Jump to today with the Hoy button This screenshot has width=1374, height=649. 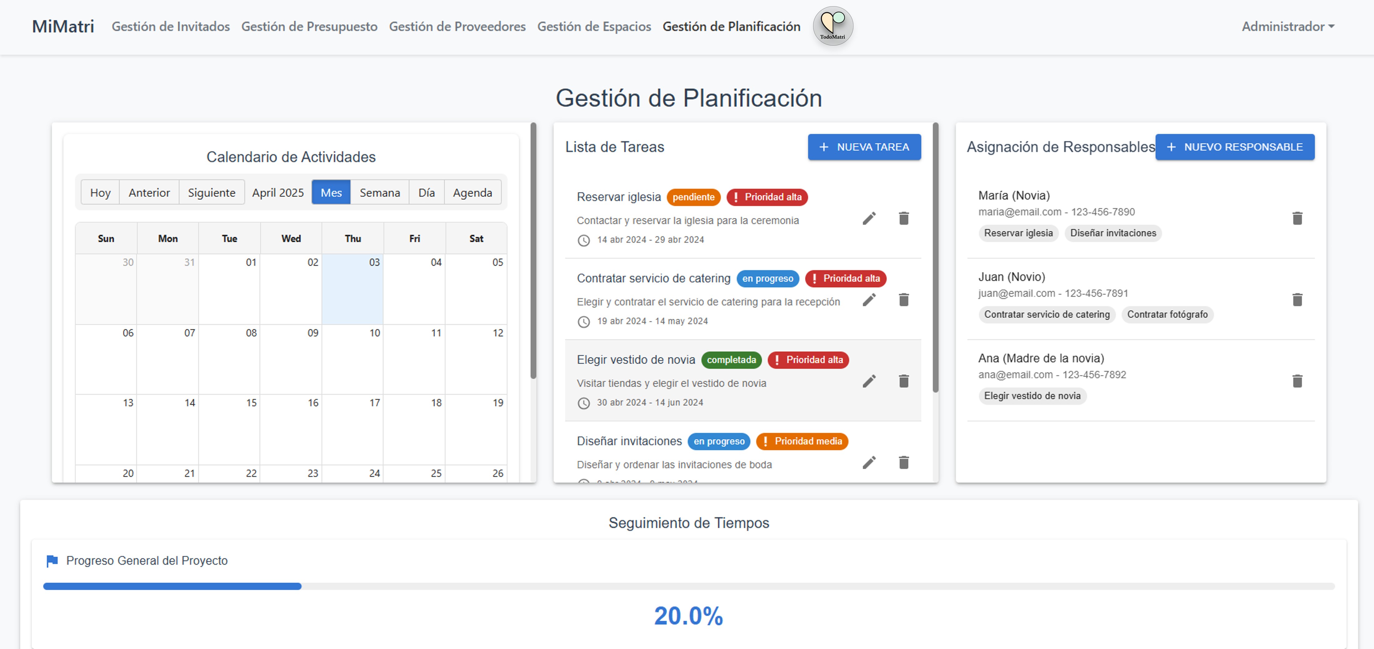[100, 193]
